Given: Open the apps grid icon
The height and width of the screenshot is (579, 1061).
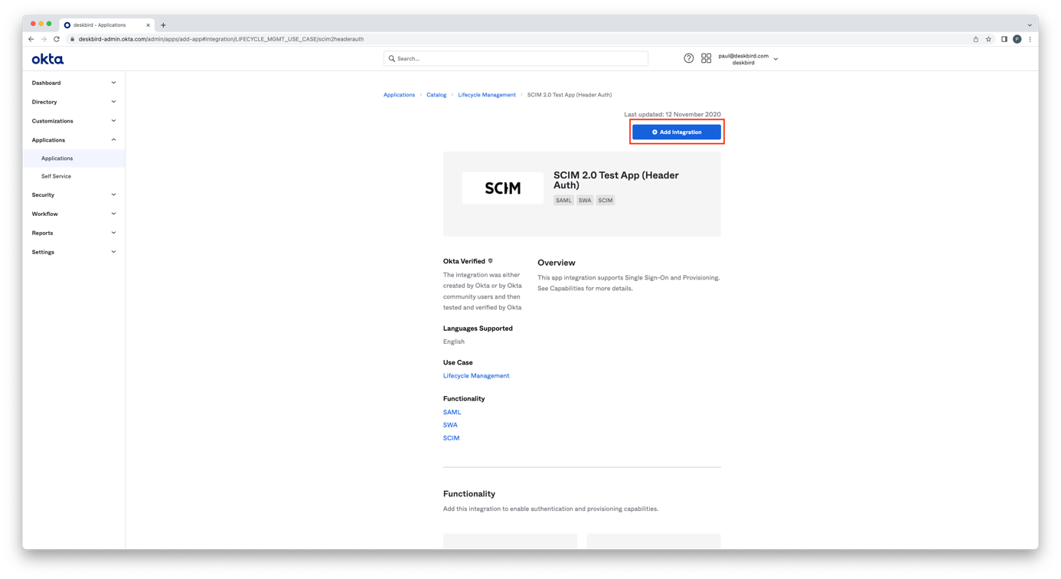Looking at the screenshot, I should 706,58.
